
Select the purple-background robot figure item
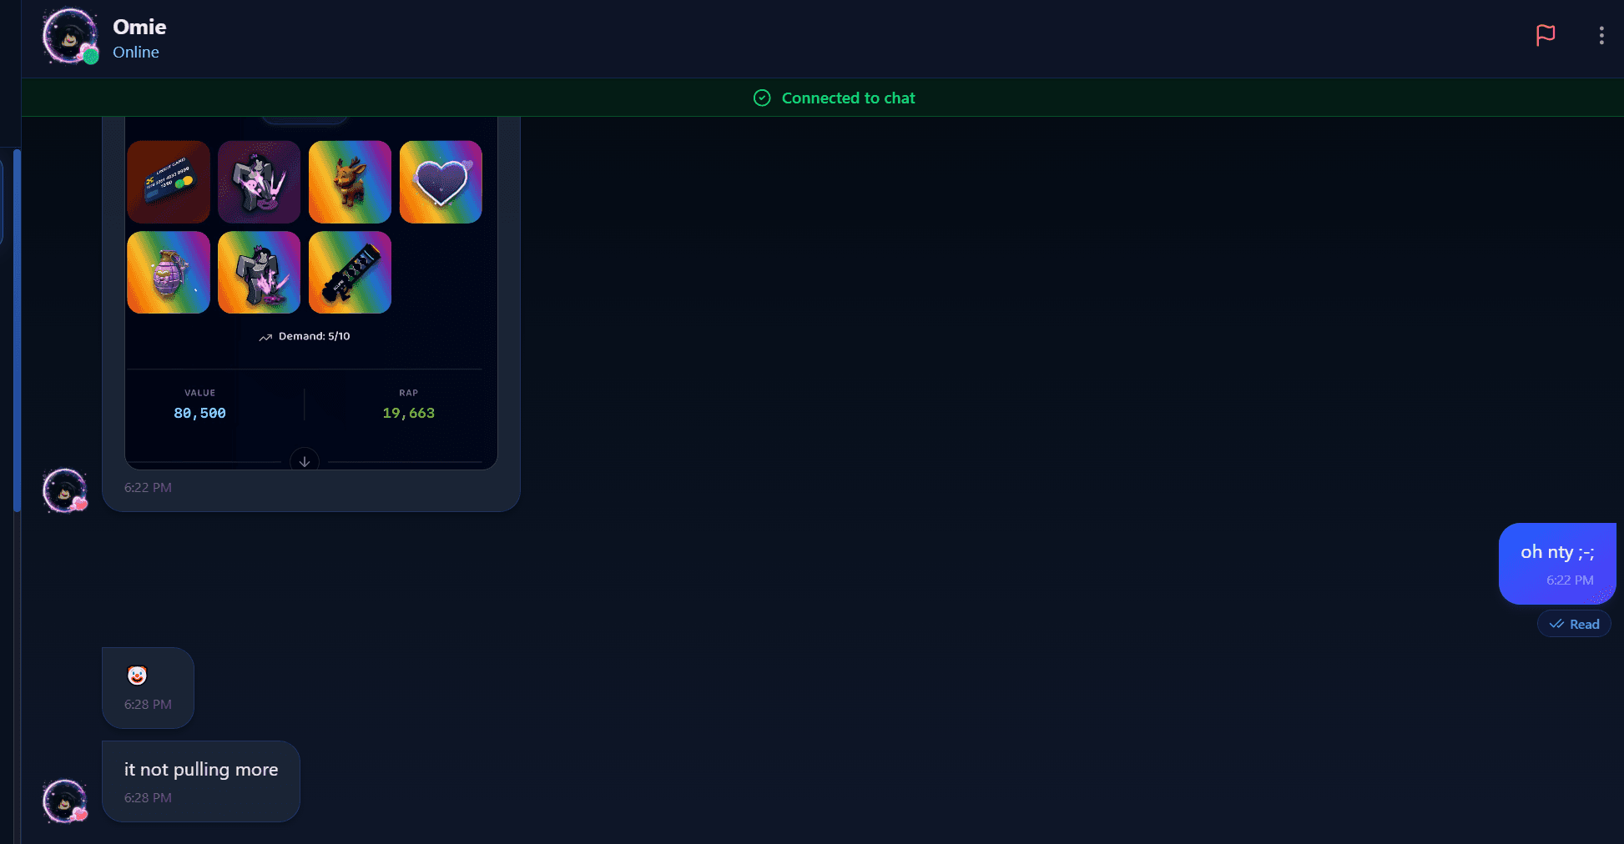pyautogui.click(x=259, y=182)
